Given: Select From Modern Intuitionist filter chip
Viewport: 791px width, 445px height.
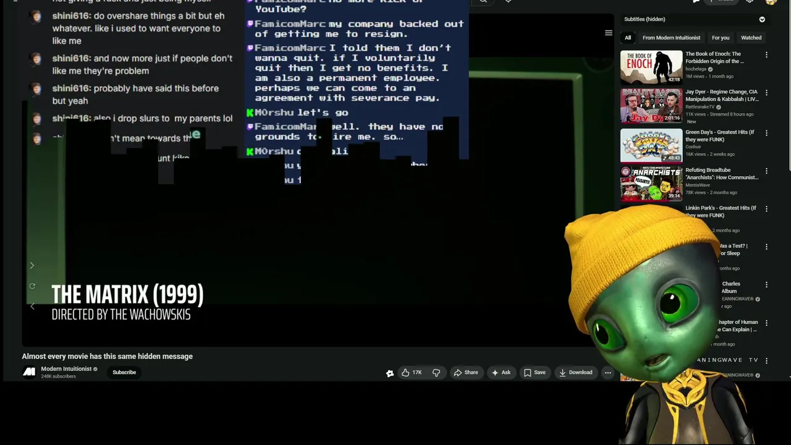Looking at the screenshot, I should click(671, 38).
